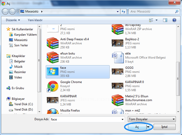Toggle the preview pane icon
This screenshot has height=135, width=182.
165,20
